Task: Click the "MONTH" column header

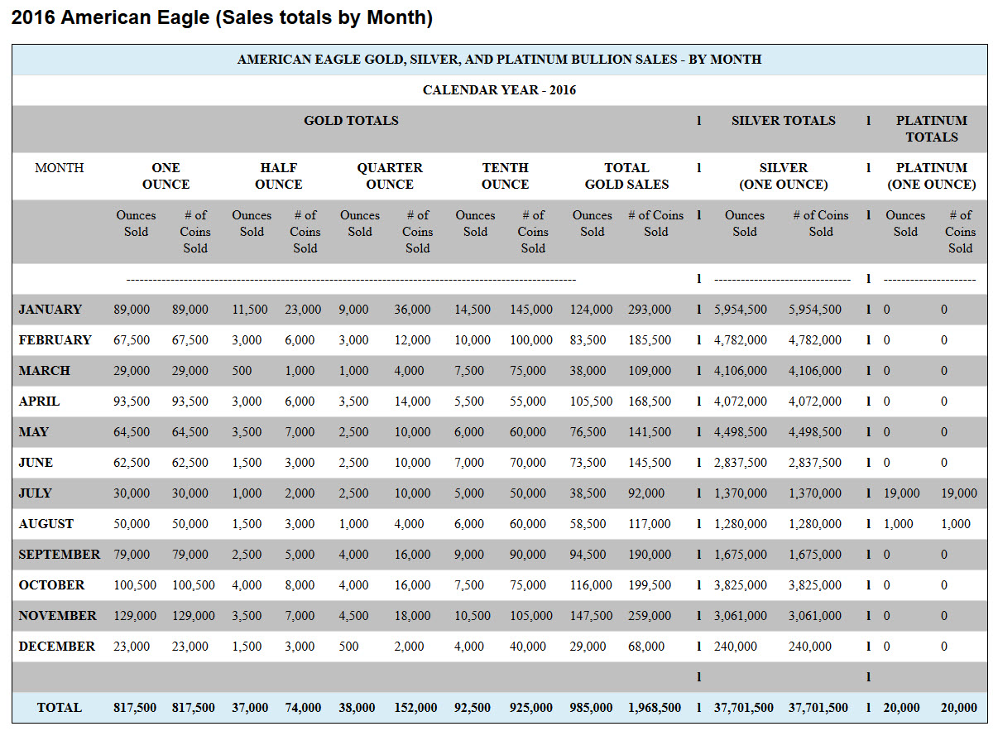Action: pyautogui.click(x=59, y=168)
